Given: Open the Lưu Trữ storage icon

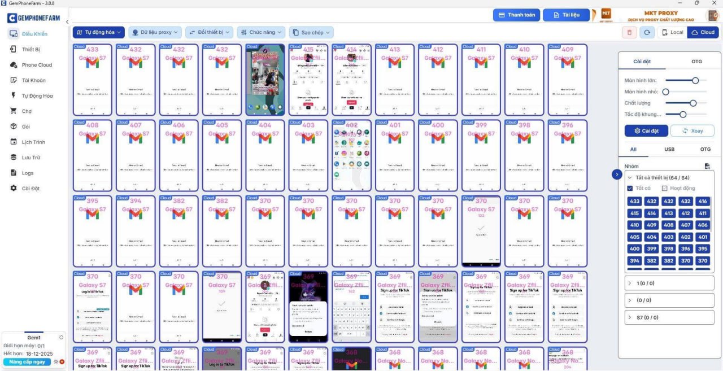Looking at the screenshot, I should point(13,158).
